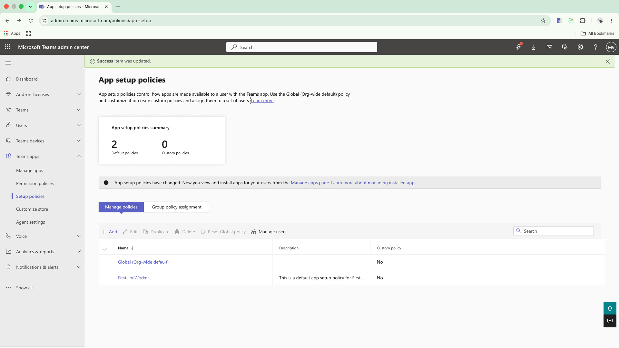This screenshot has height=348, width=619.
Task: Expand the Add-on Licenses chevron
Action: coord(79,94)
